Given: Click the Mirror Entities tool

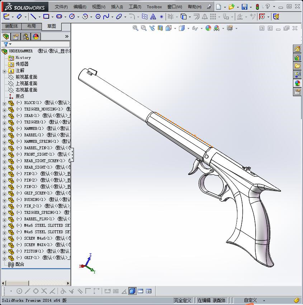Looking at the screenshot, I should click(x=205, y=17).
